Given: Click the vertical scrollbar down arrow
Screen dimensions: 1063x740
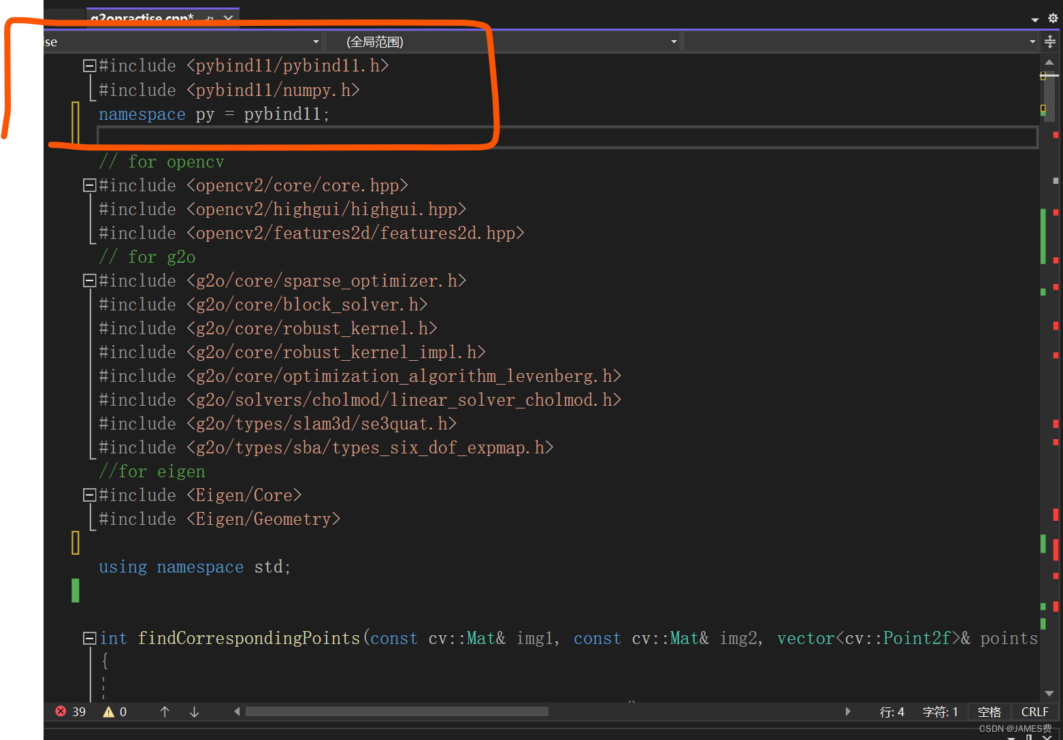Looking at the screenshot, I should [1049, 694].
